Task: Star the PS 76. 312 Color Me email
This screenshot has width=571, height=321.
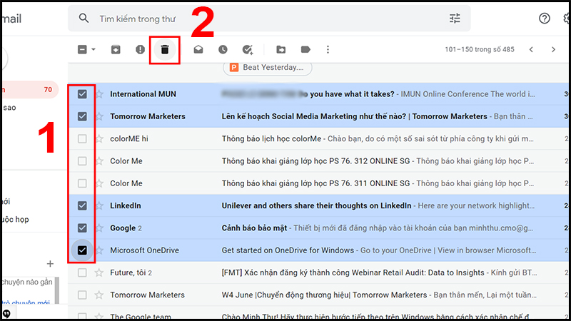Action: pos(99,161)
